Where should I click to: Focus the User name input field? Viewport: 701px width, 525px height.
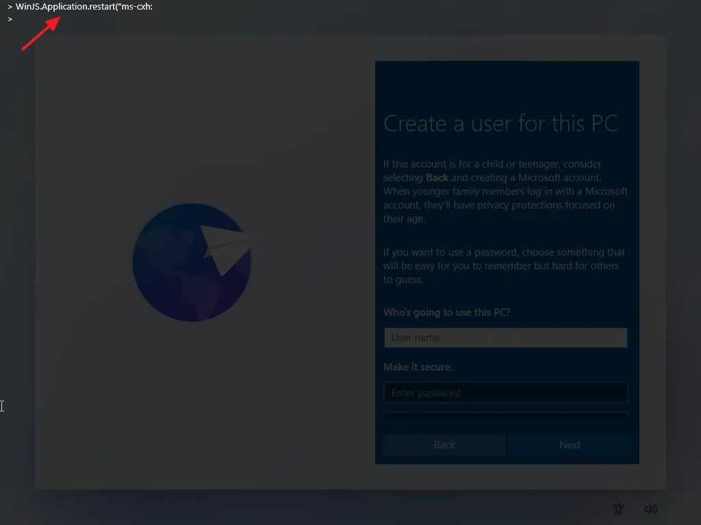[505, 337]
